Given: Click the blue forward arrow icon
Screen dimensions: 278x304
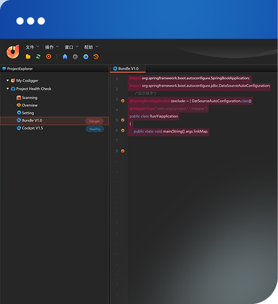Looking at the screenshot, I should 86,57.
